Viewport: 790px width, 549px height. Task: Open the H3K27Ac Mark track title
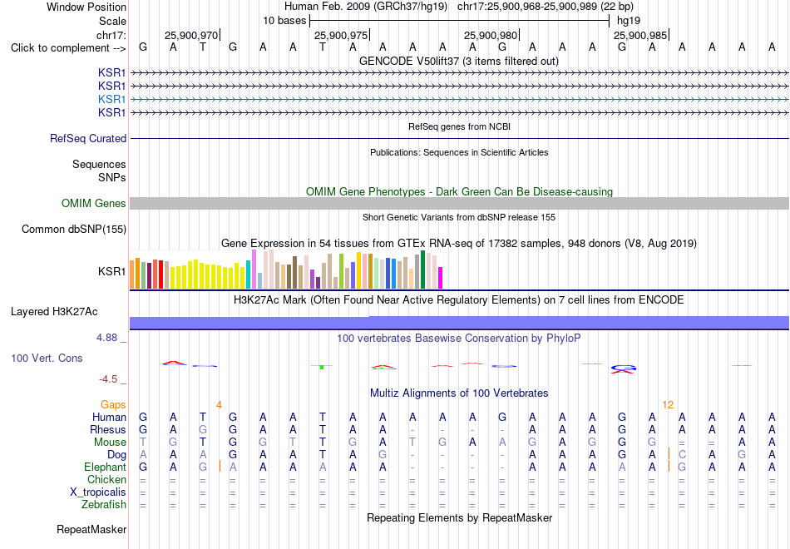459,300
